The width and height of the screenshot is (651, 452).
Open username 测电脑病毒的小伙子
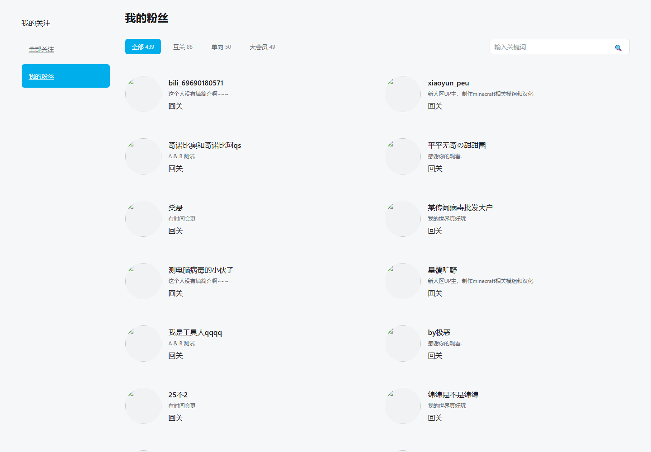(x=201, y=270)
